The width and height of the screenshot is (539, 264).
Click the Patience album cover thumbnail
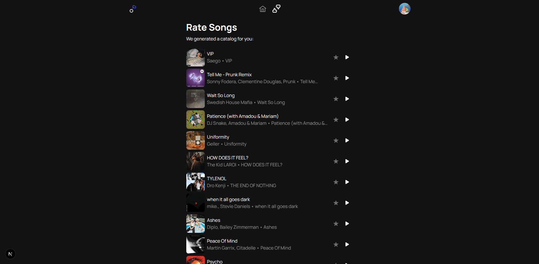pos(196,120)
